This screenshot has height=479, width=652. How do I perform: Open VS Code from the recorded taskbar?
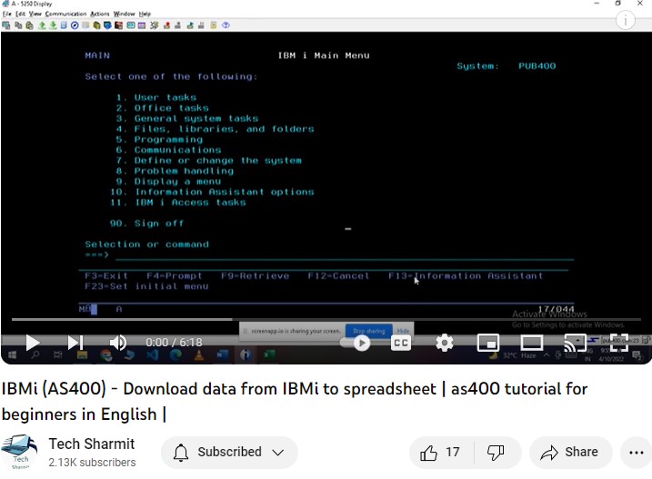pyautogui.click(x=152, y=355)
